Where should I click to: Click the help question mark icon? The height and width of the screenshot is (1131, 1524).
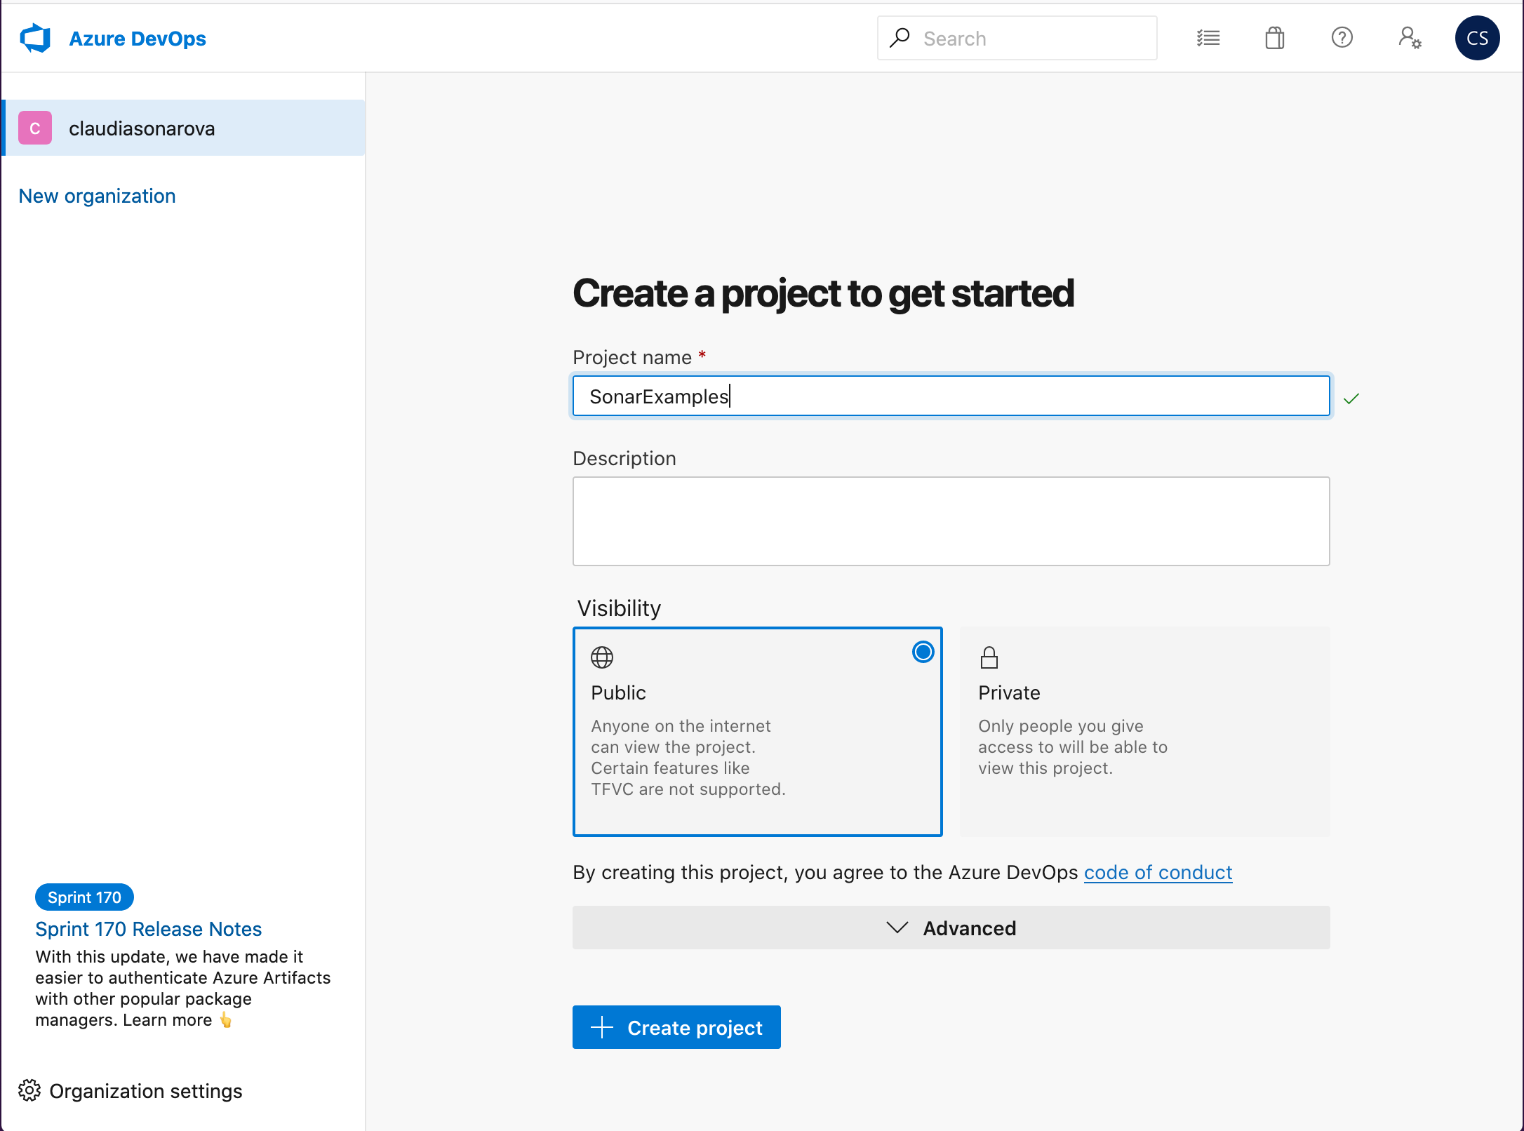tap(1340, 38)
